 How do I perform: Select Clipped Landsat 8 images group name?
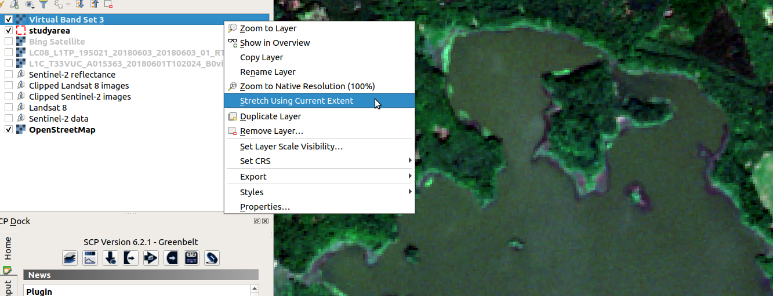coord(79,86)
